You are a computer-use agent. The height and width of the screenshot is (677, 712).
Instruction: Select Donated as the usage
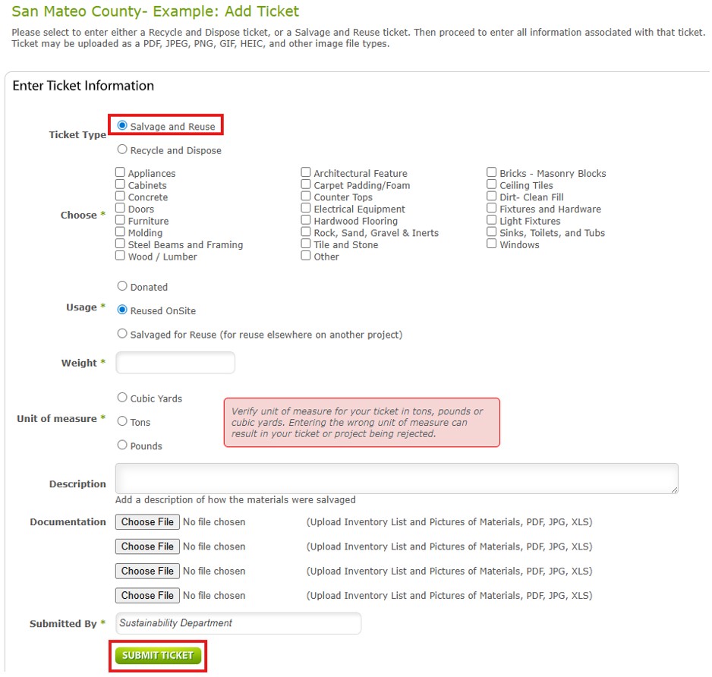tap(122, 287)
